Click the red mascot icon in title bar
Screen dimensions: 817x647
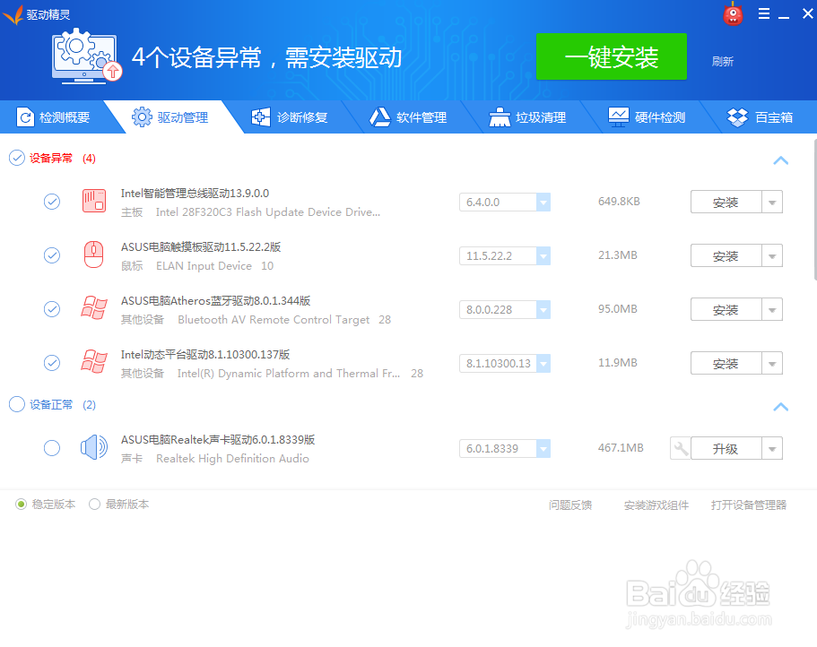pyautogui.click(x=733, y=14)
